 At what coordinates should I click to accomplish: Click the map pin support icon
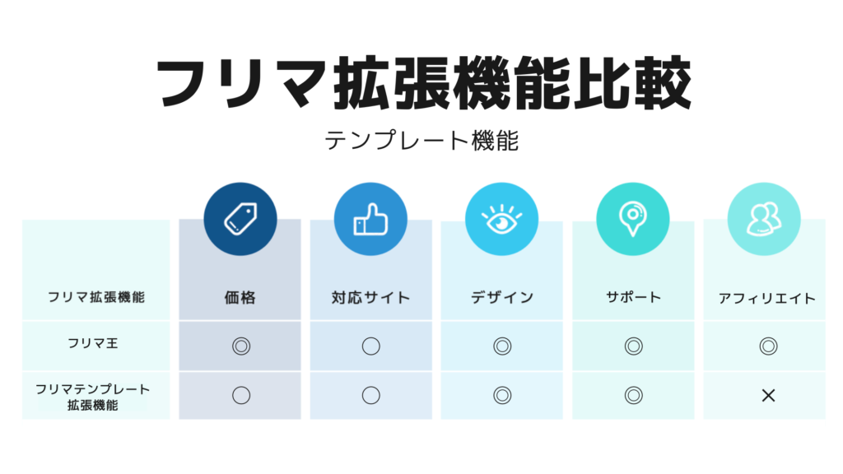click(x=632, y=219)
